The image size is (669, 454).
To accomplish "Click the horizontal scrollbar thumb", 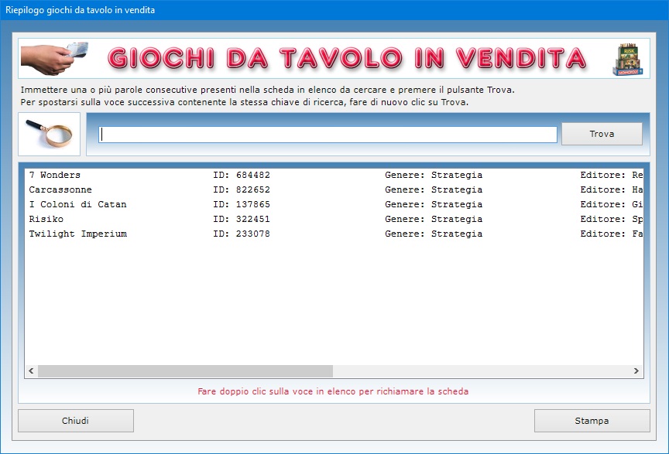I will (185, 371).
